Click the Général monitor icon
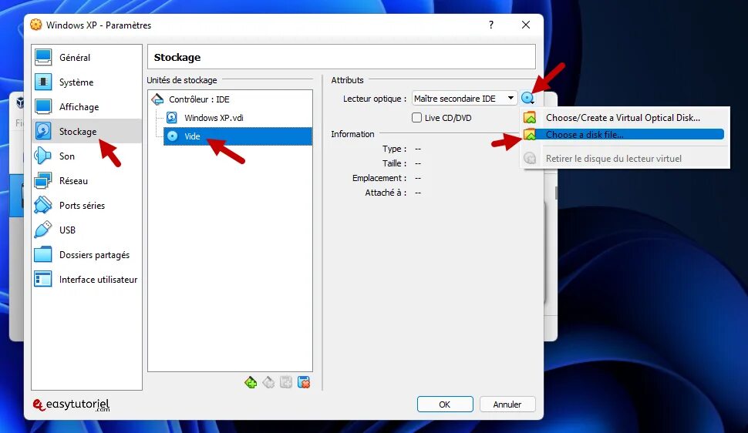Screen dimensions: 748x433 [43, 57]
